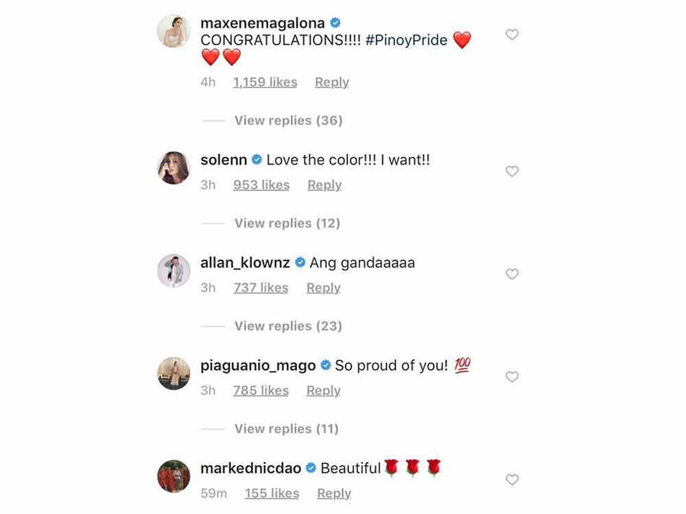This screenshot has height=514, width=686.
Task: Click solenn's blue verified checkmark
Action: [x=257, y=159]
